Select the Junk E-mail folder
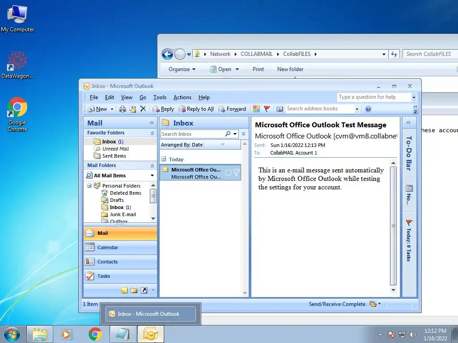The width and height of the screenshot is (458, 343). tap(123, 214)
